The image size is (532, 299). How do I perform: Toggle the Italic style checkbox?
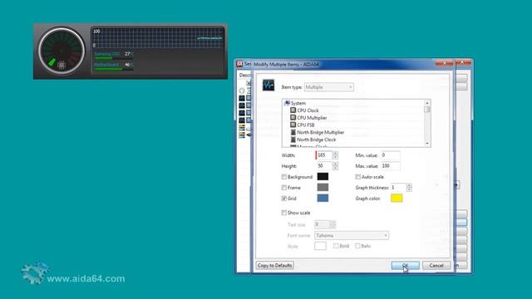(357, 246)
